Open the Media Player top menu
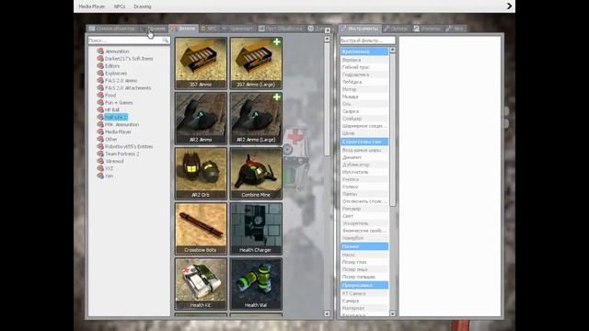This screenshot has width=589, height=331. coord(92,6)
